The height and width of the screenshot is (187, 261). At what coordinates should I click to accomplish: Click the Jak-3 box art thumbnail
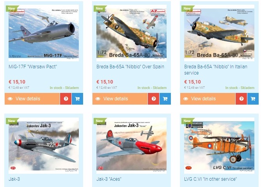[44, 146]
